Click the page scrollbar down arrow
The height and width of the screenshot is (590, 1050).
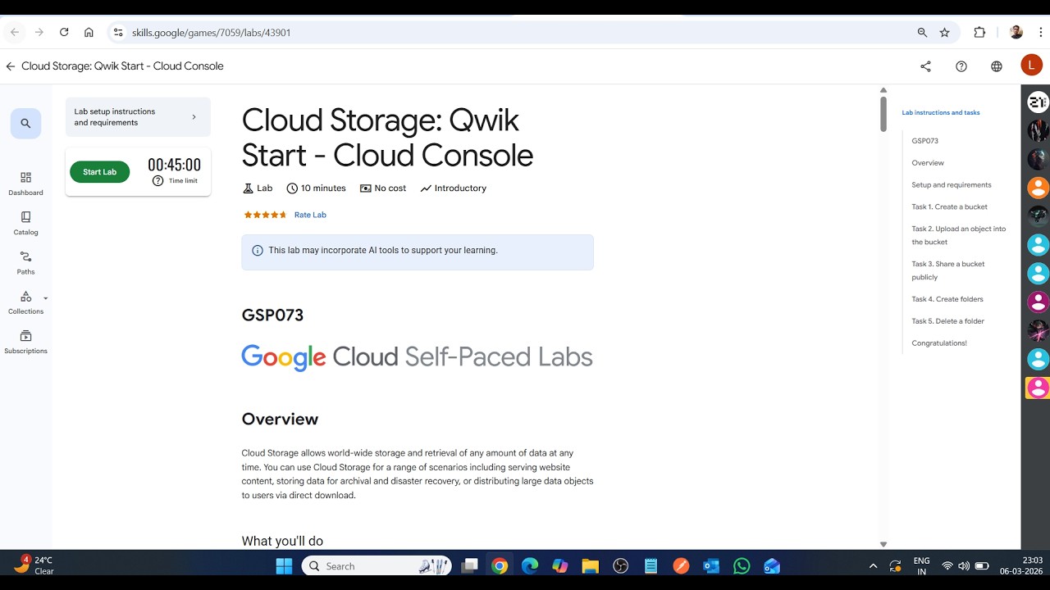(x=883, y=544)
